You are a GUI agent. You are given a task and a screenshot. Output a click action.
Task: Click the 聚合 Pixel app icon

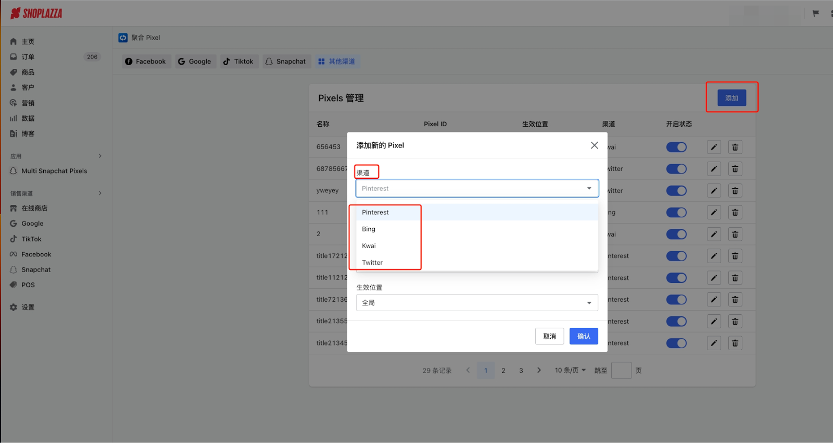[123, 38]
